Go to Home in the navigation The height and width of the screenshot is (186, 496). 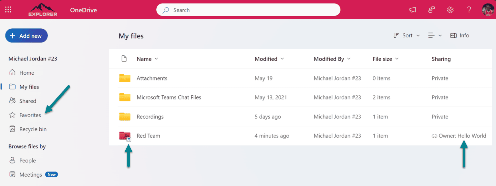pos(26,72)
